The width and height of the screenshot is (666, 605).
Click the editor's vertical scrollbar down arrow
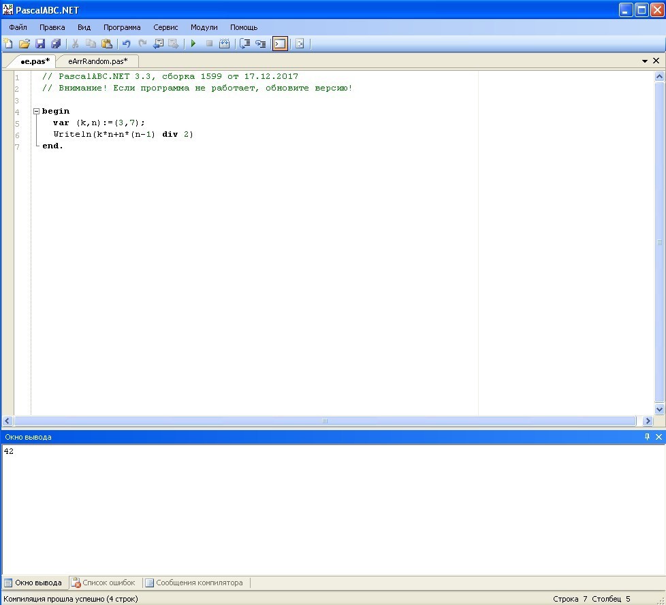(659, 409)
